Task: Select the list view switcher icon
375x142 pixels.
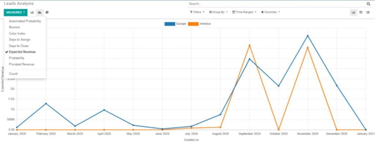Action: (x=368, y=12)
